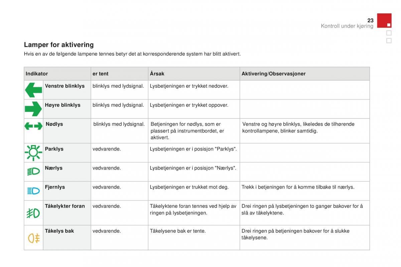
Task: Click the green right turn signal arrow icon
Action: pyautogui.click(x=33, y=109)
